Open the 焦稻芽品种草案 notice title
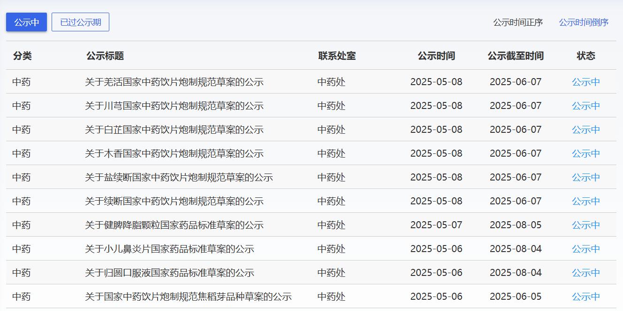 point(188,297)
